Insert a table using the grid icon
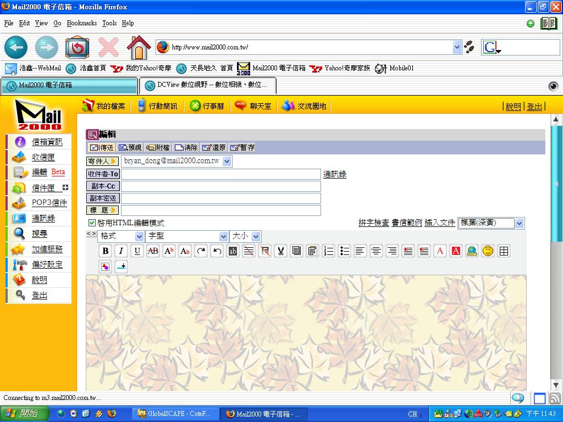 pos(504,251)
